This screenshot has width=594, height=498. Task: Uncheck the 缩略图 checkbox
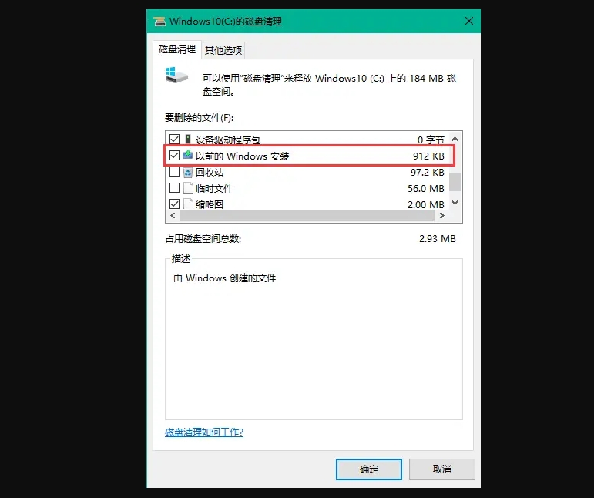(x=174, y=204)
